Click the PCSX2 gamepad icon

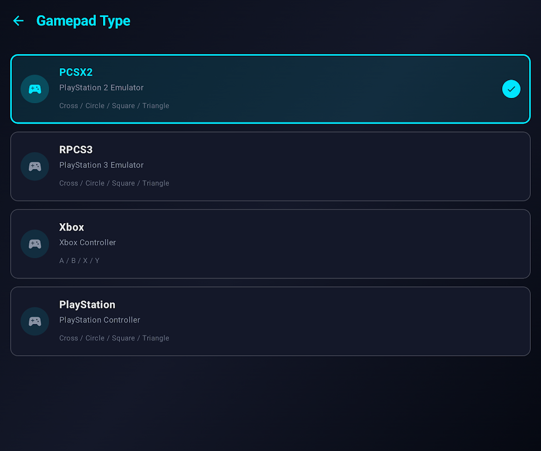tap(35, 89)
